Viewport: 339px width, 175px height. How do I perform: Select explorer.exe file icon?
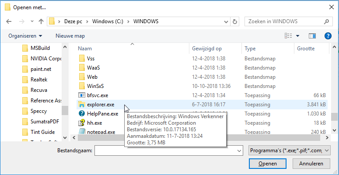(82, 105)
